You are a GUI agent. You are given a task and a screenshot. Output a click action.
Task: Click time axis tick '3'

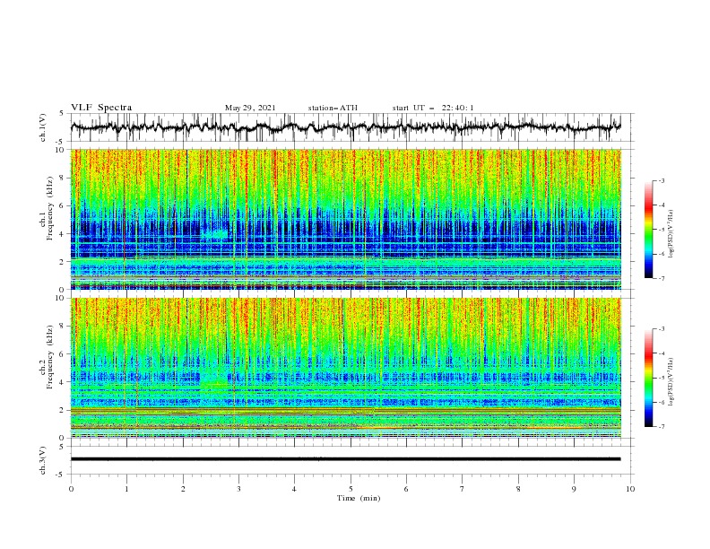[x=238, y=489]
